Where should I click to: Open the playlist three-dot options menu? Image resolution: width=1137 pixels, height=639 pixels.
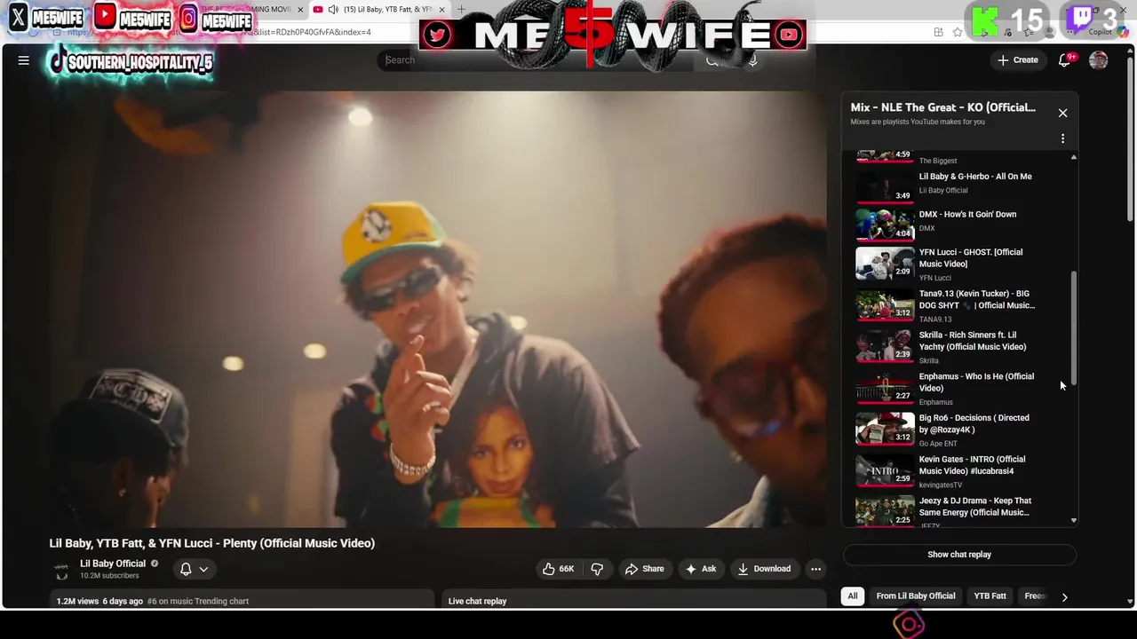coord(1062,138)
